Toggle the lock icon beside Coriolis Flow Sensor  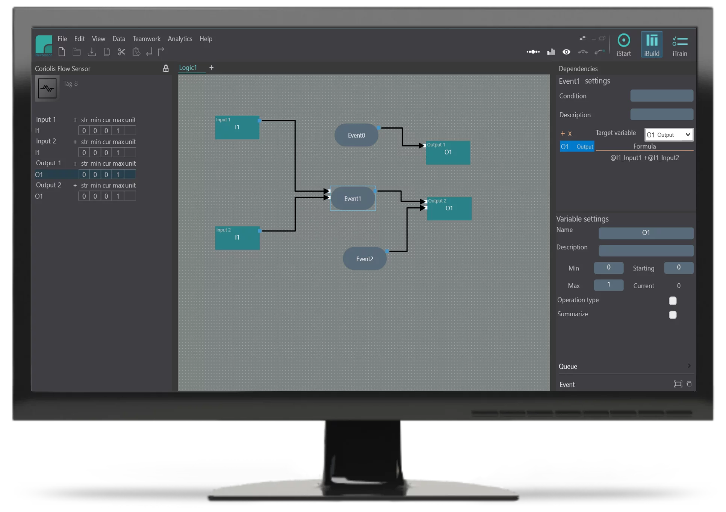pos(166,68)
